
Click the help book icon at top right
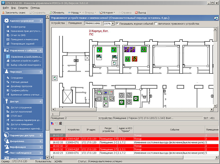[x=216, y=18]
